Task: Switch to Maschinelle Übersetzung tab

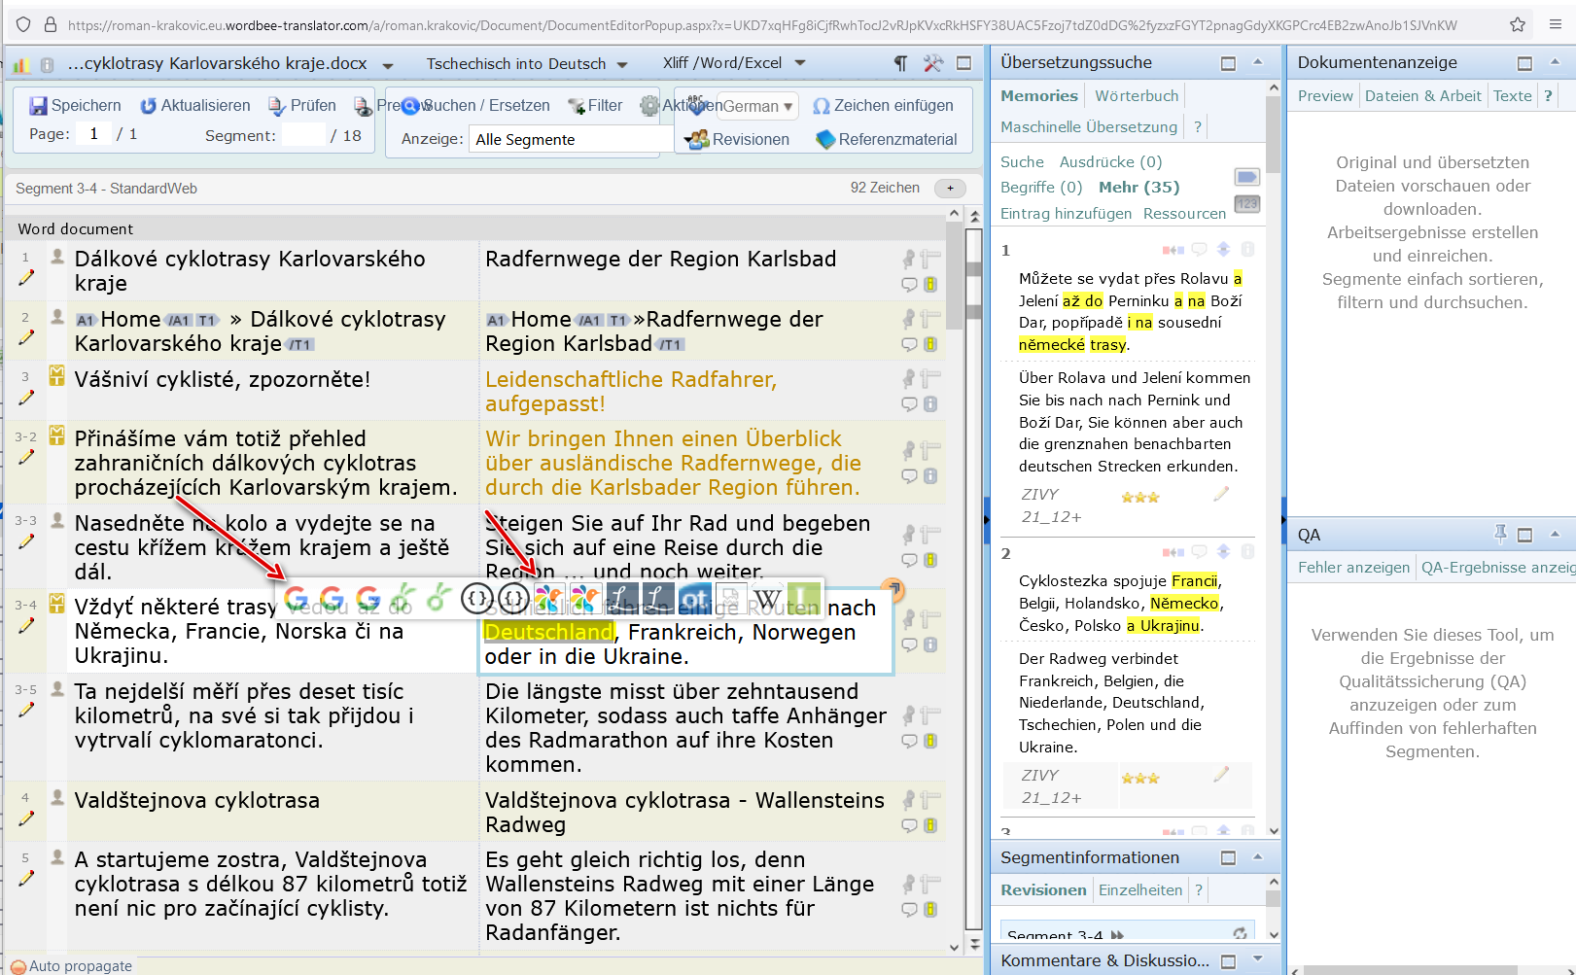Action: (x=1089, y=127)
